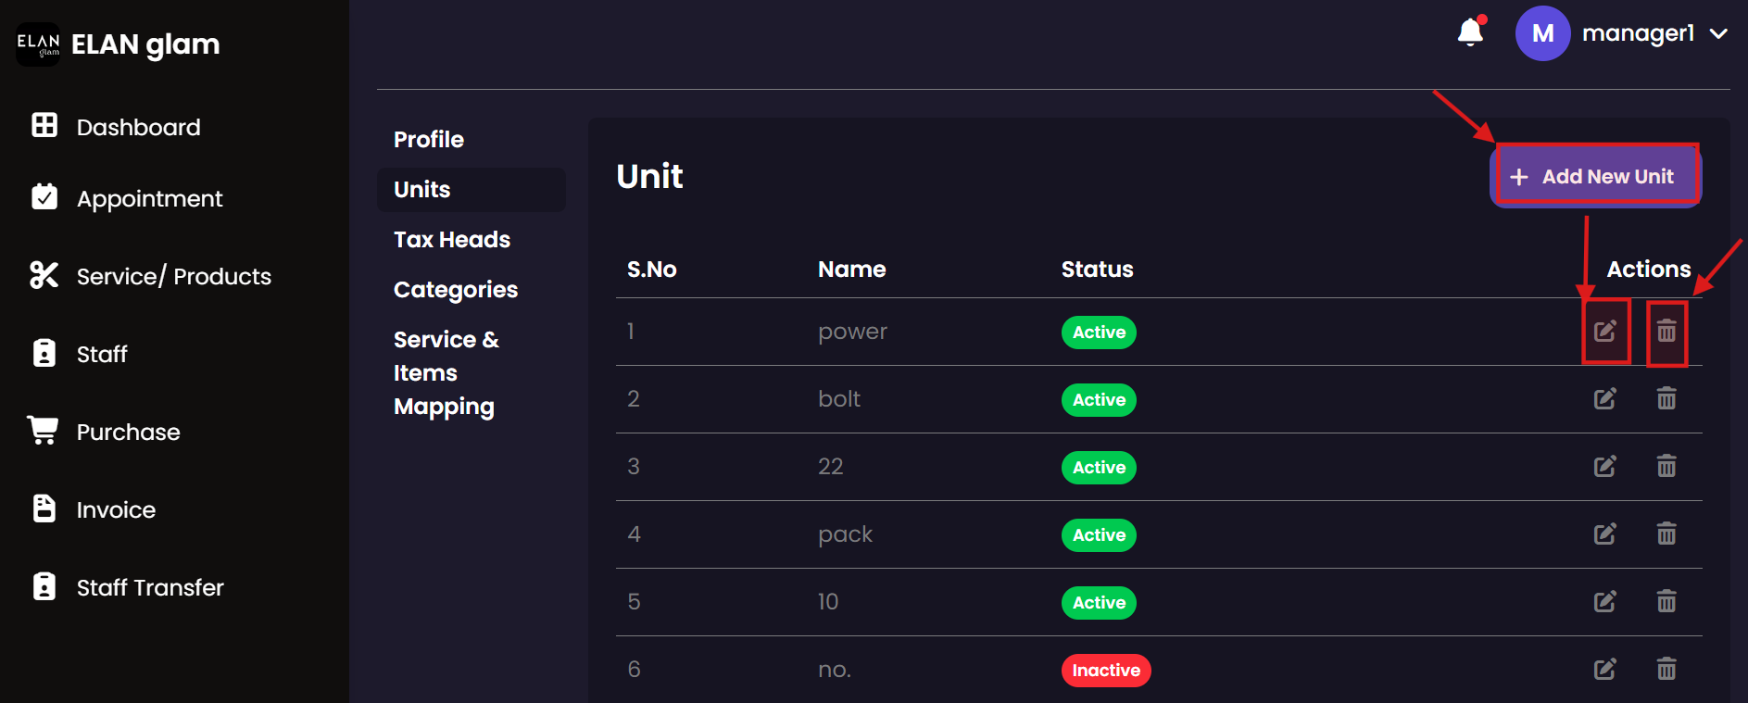Select Service & Items Mapping tab

coord(446,373)
